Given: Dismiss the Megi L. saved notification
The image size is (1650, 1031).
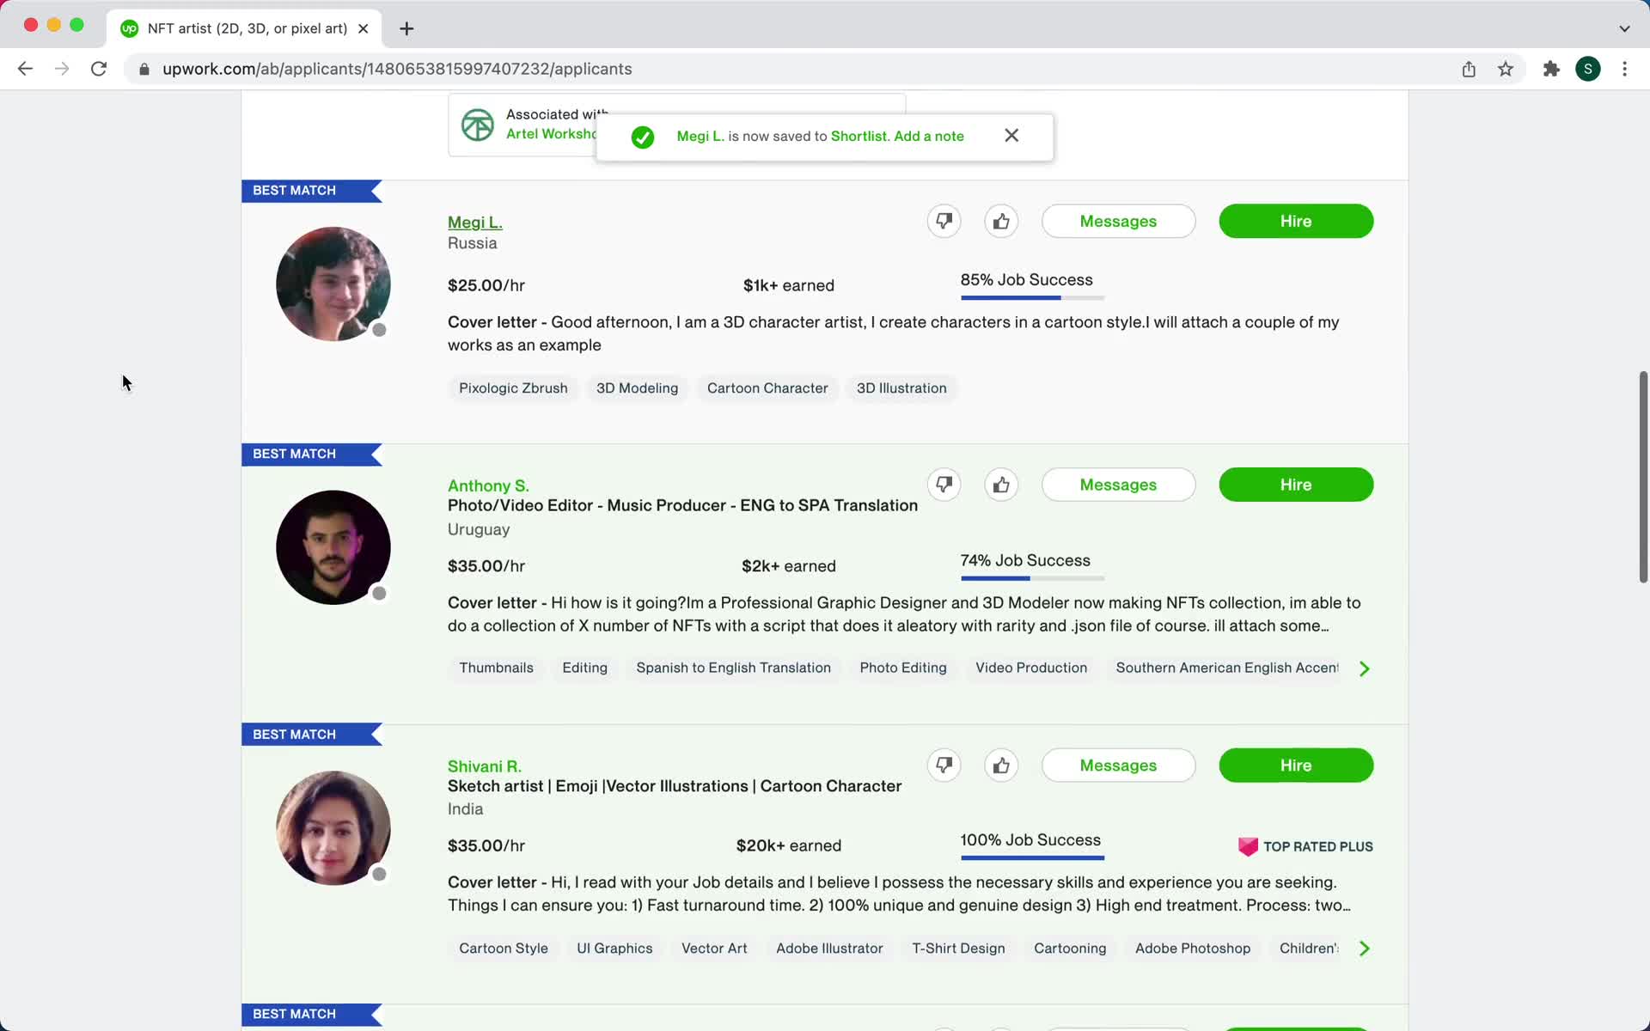Looking at the screenshot, I should (x=1011, y=134).
